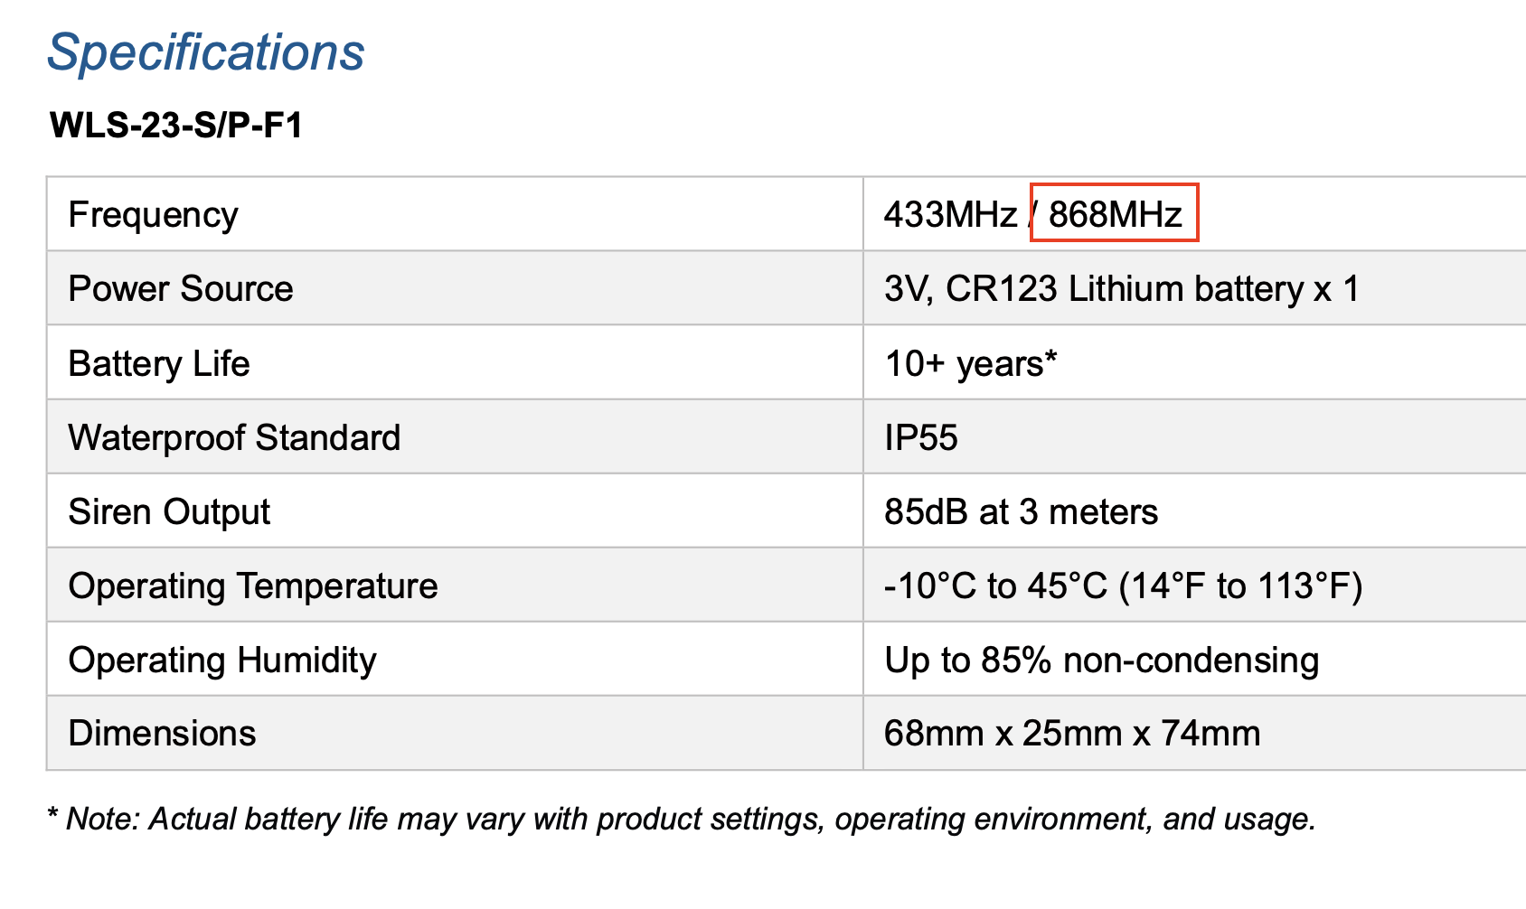Screen dimensions: 1526x909
Task: Select the Power Source label cell
Action: (x=181, y=289)
